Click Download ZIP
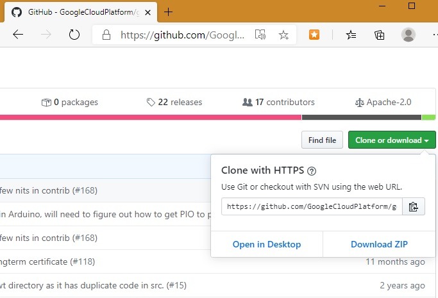The height and width of the screenshot is (298, 438). pos(379,244)
